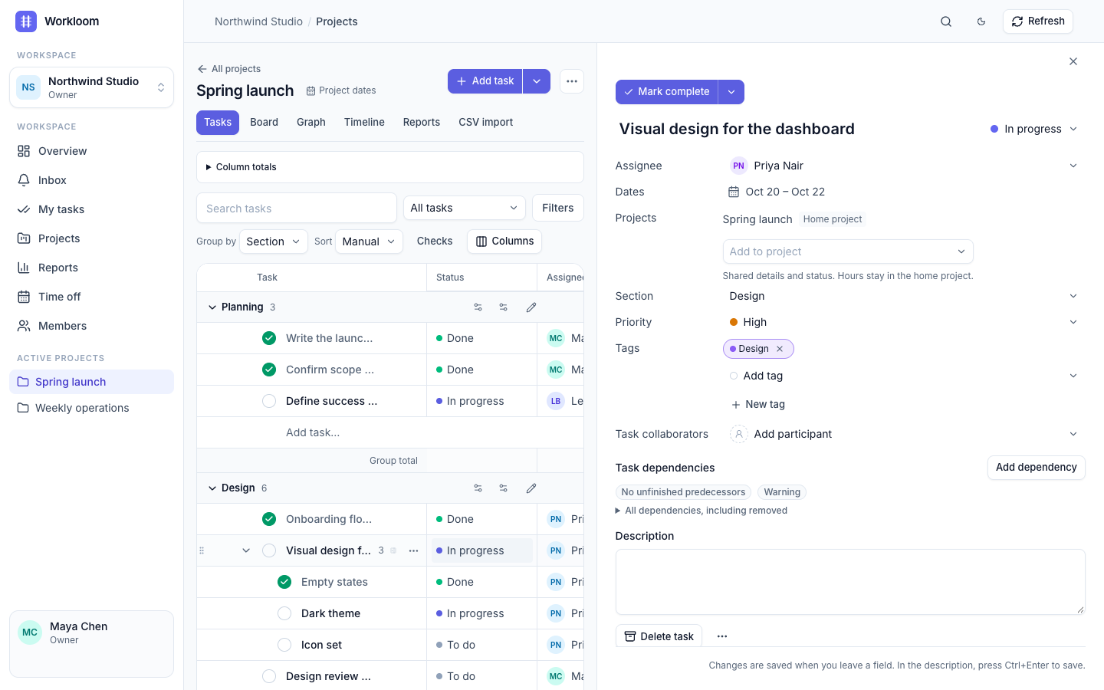Open the Group by Section dropdown
The height and width of the screenshot is (690, 1104).
click(x=274, y=242)
